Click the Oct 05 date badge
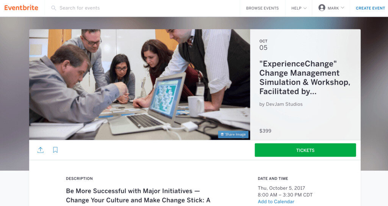Viewport: 388px width, 206px height. 263,45
